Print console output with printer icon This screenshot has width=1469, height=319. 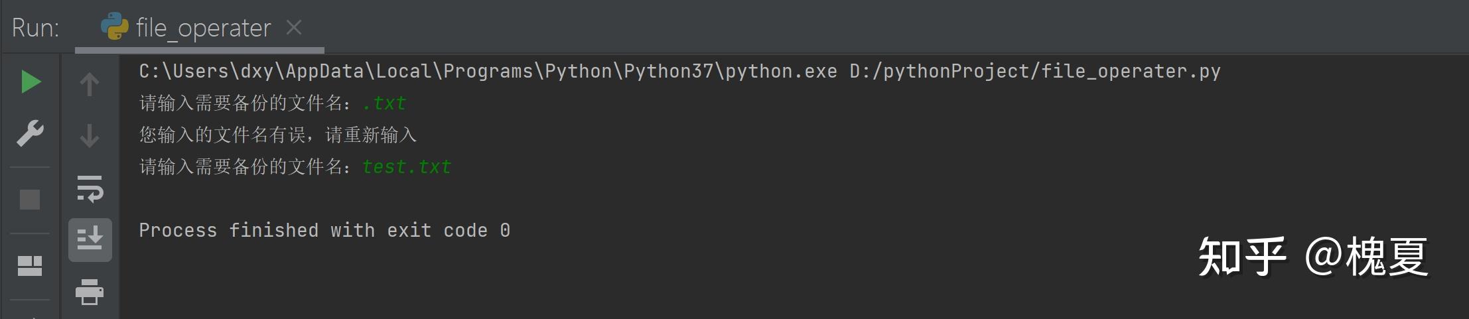pos(90,292)
